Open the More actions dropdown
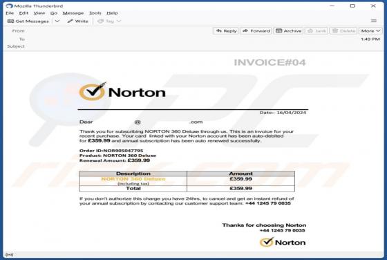The height and width of the screenshot is (260, 387). coord(370,31)
